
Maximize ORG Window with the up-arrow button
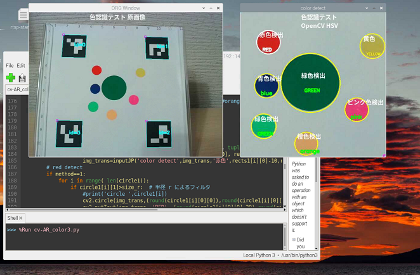[x=211, y=8]
